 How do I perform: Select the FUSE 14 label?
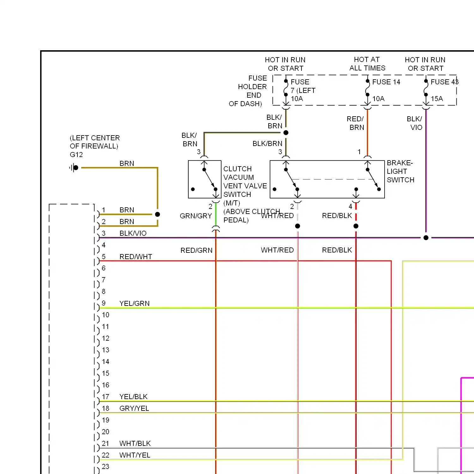pos(386,82)
